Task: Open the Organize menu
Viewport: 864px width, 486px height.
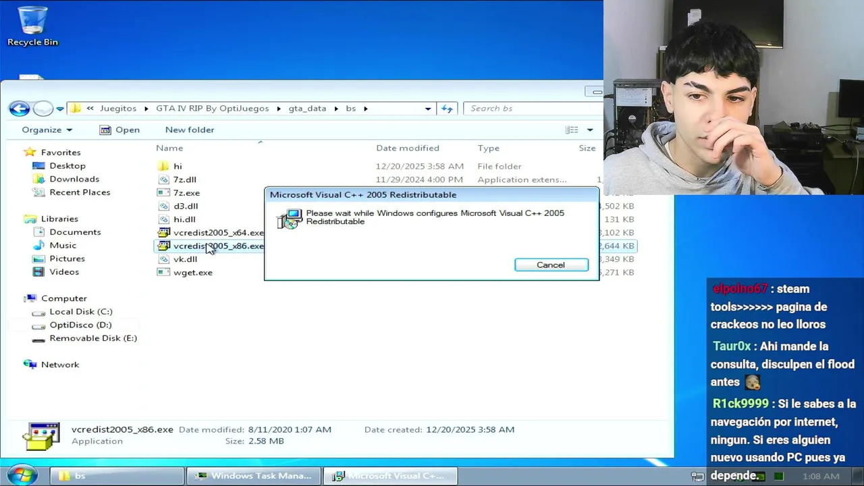Action: pos(47,130)
